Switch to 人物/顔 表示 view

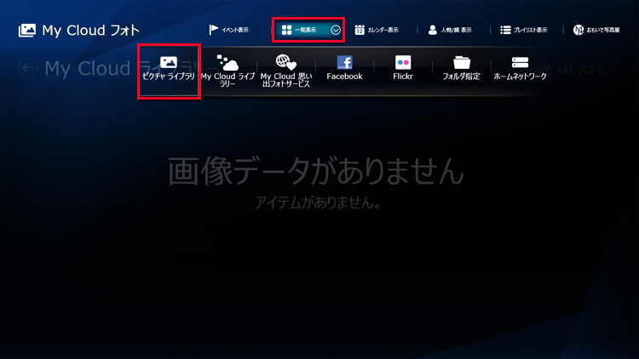pyautogui.click(x=450, y=30)
